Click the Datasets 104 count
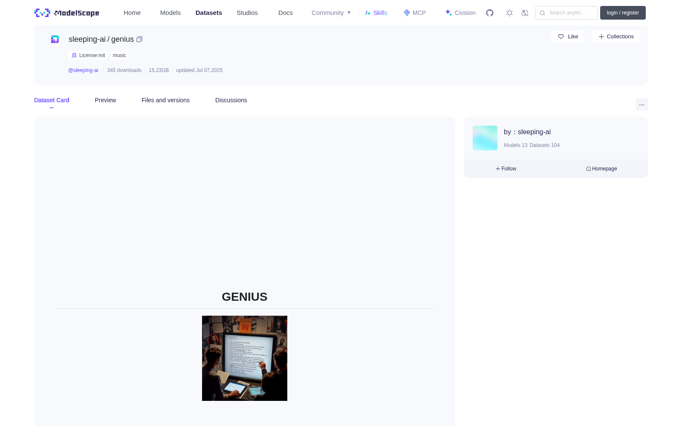 click(x=545, y=145)
